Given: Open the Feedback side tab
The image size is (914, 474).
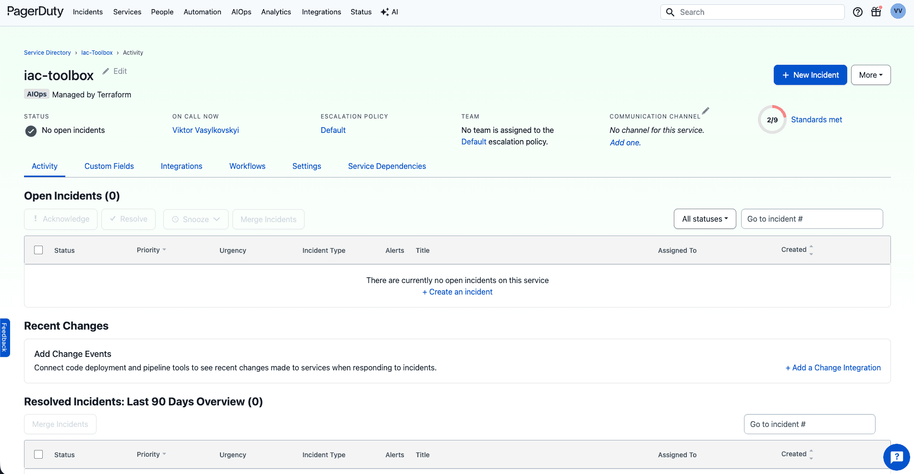Looking at the screenshot, I should (x=4, y=337).
